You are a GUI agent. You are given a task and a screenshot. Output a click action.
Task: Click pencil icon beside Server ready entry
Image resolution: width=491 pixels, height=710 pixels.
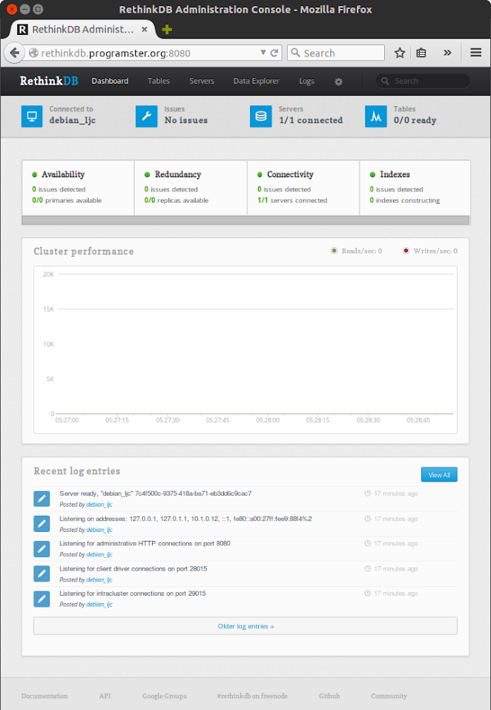(42, 499)
